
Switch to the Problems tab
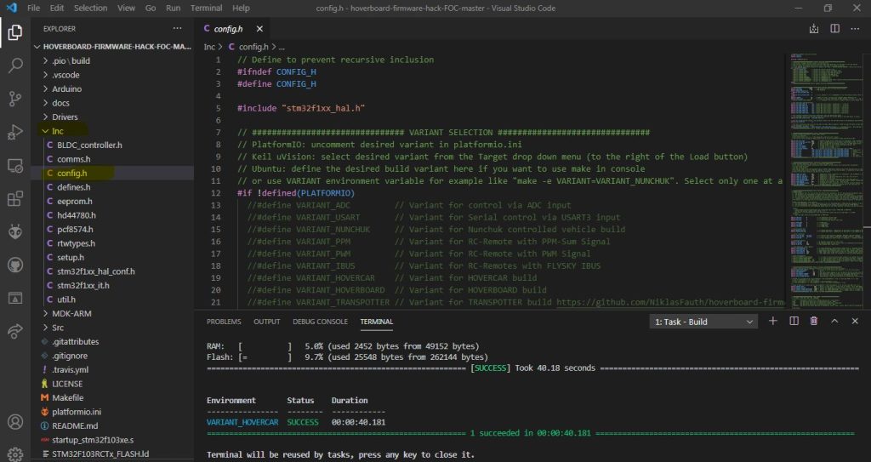coord(224,322)
